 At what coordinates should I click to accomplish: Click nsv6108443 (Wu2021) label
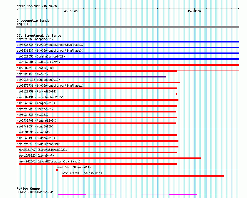(32, 74)
